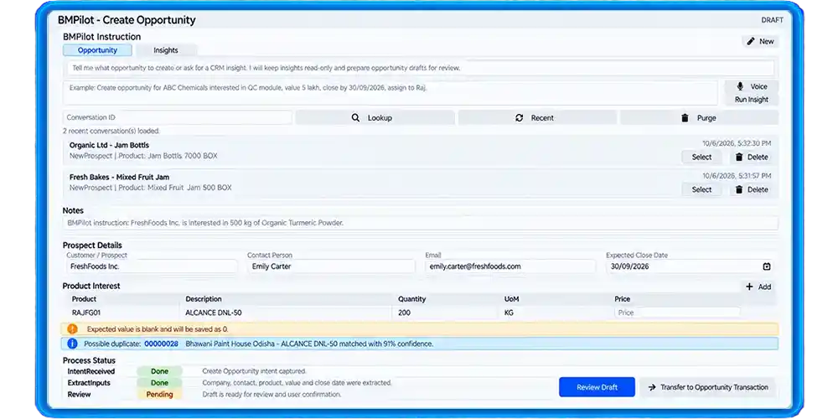The width and height of the screenshot is (838, 419).
Task: Switch to the Opportunity tab
Action: (x=97, y=50)
